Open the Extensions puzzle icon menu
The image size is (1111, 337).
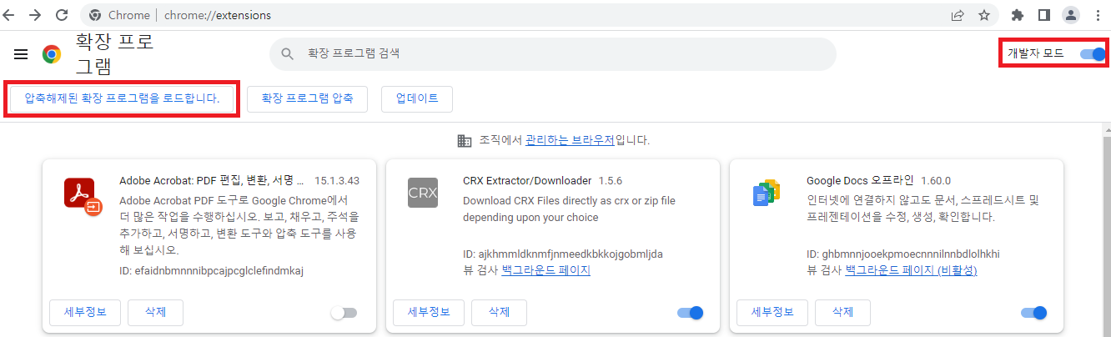(1017, 15)
